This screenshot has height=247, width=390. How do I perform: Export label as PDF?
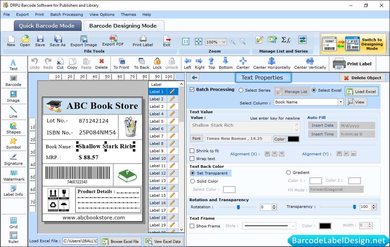113,41
